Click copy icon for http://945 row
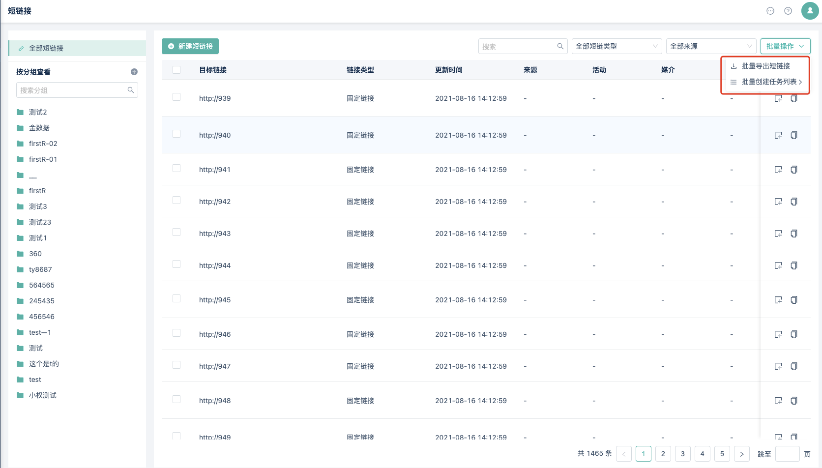This screenshot has width=822, height=468. (x=793, y=300)
